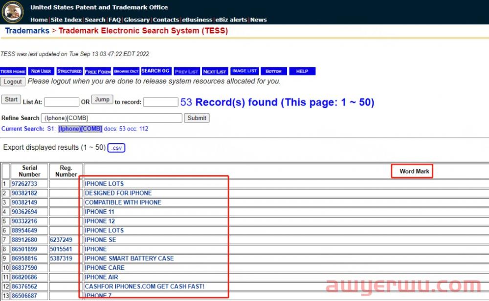
Task: Open serial number 90382182
Action: (24, 193)
